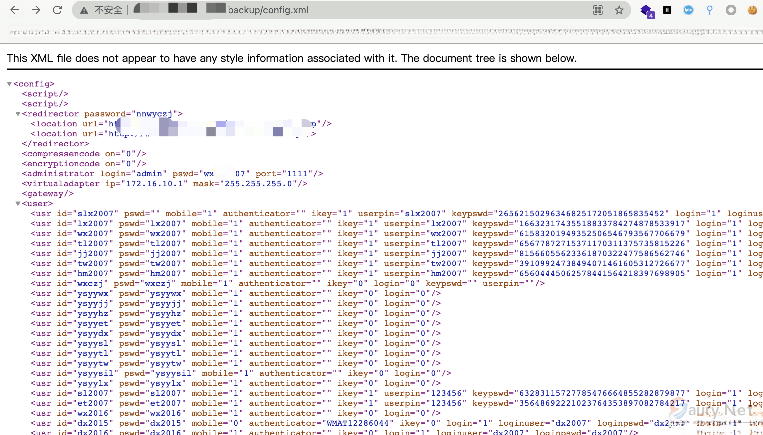Bookmark this page with the star icon
The width and height of the screenshot is (763, 435).
(619, 10)
